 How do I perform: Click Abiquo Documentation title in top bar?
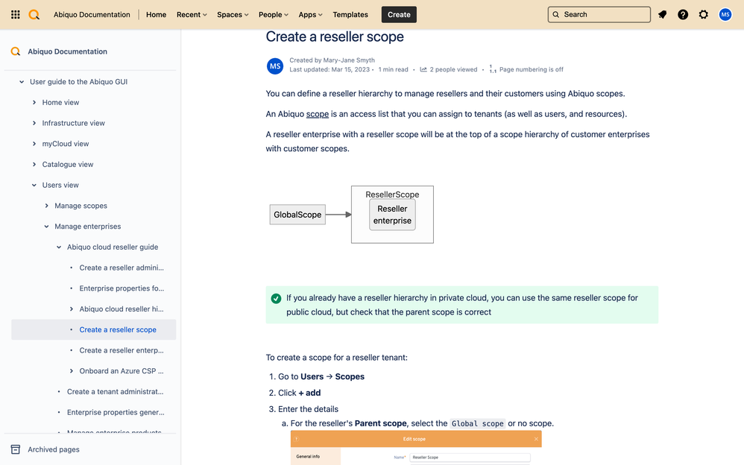click(92, 15)
